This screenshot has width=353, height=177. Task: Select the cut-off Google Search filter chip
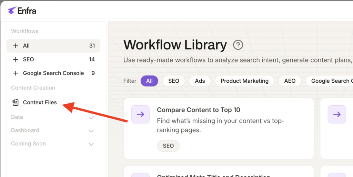[331, 81]
